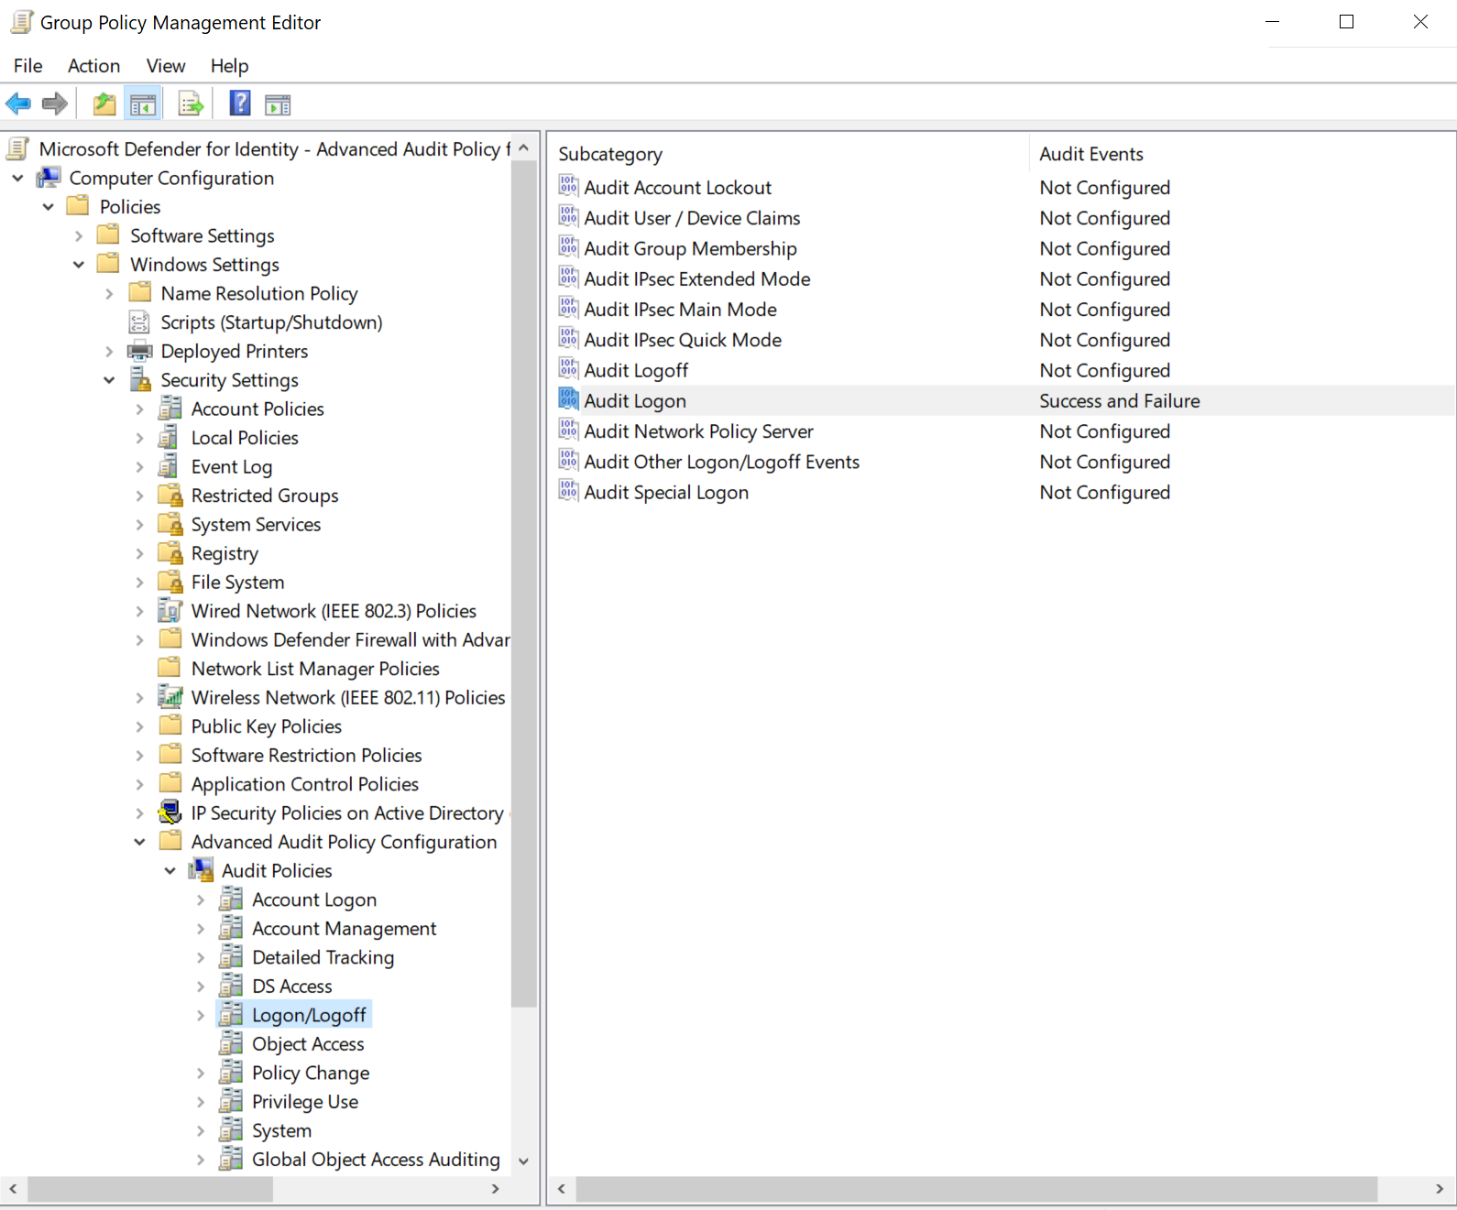Image resolution: width=1457 pixels, height=1210 pixels.
Task: Collapse Advanced Audit Policy Configuration node
Action: (x=139, y=842)
